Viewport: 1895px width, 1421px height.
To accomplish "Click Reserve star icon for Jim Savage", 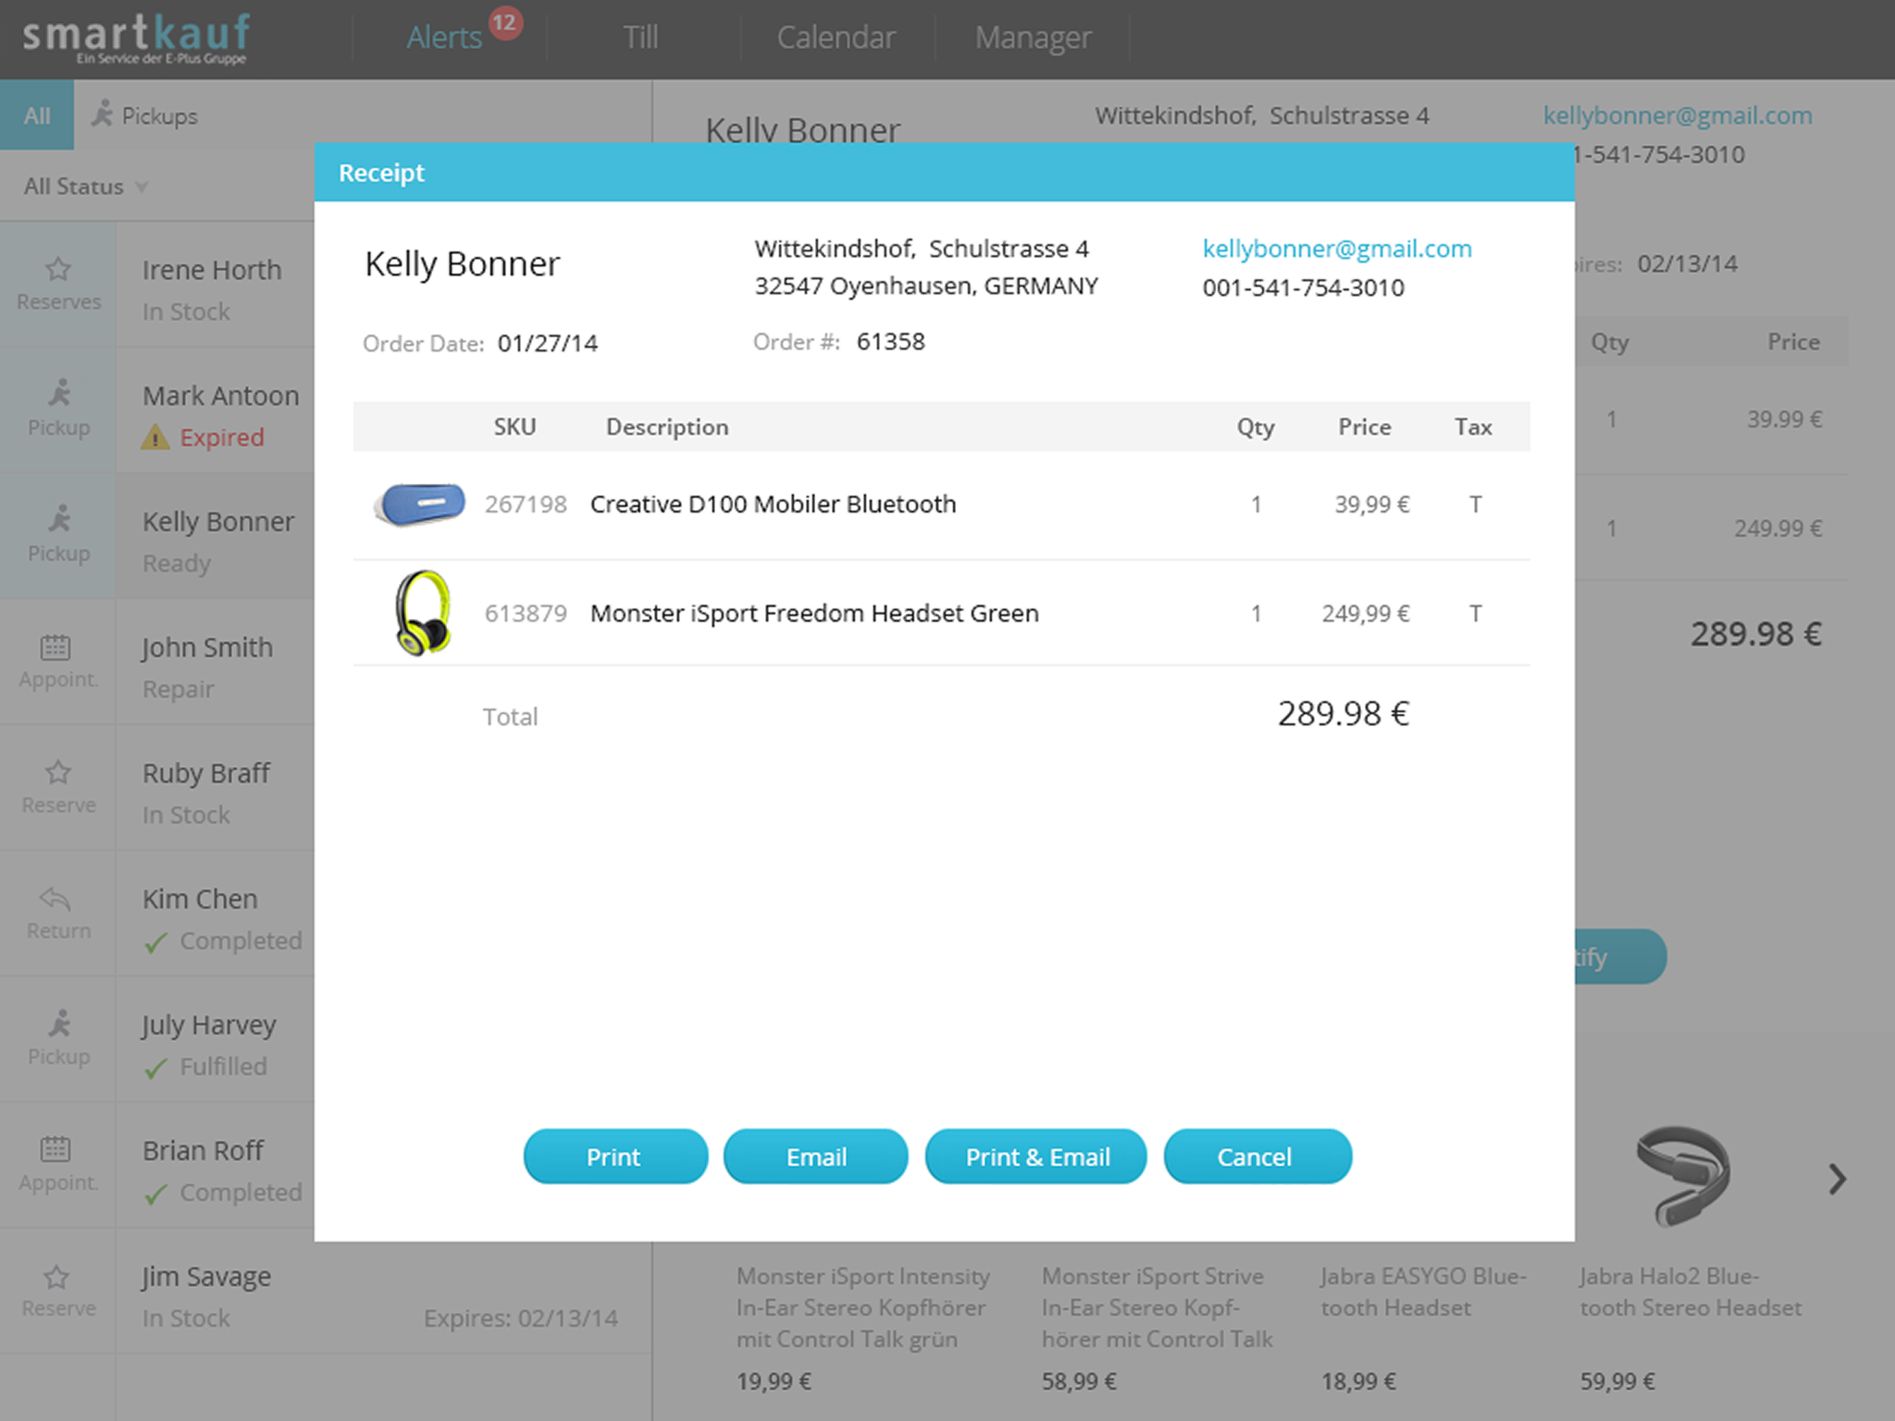I will 57,1278.
